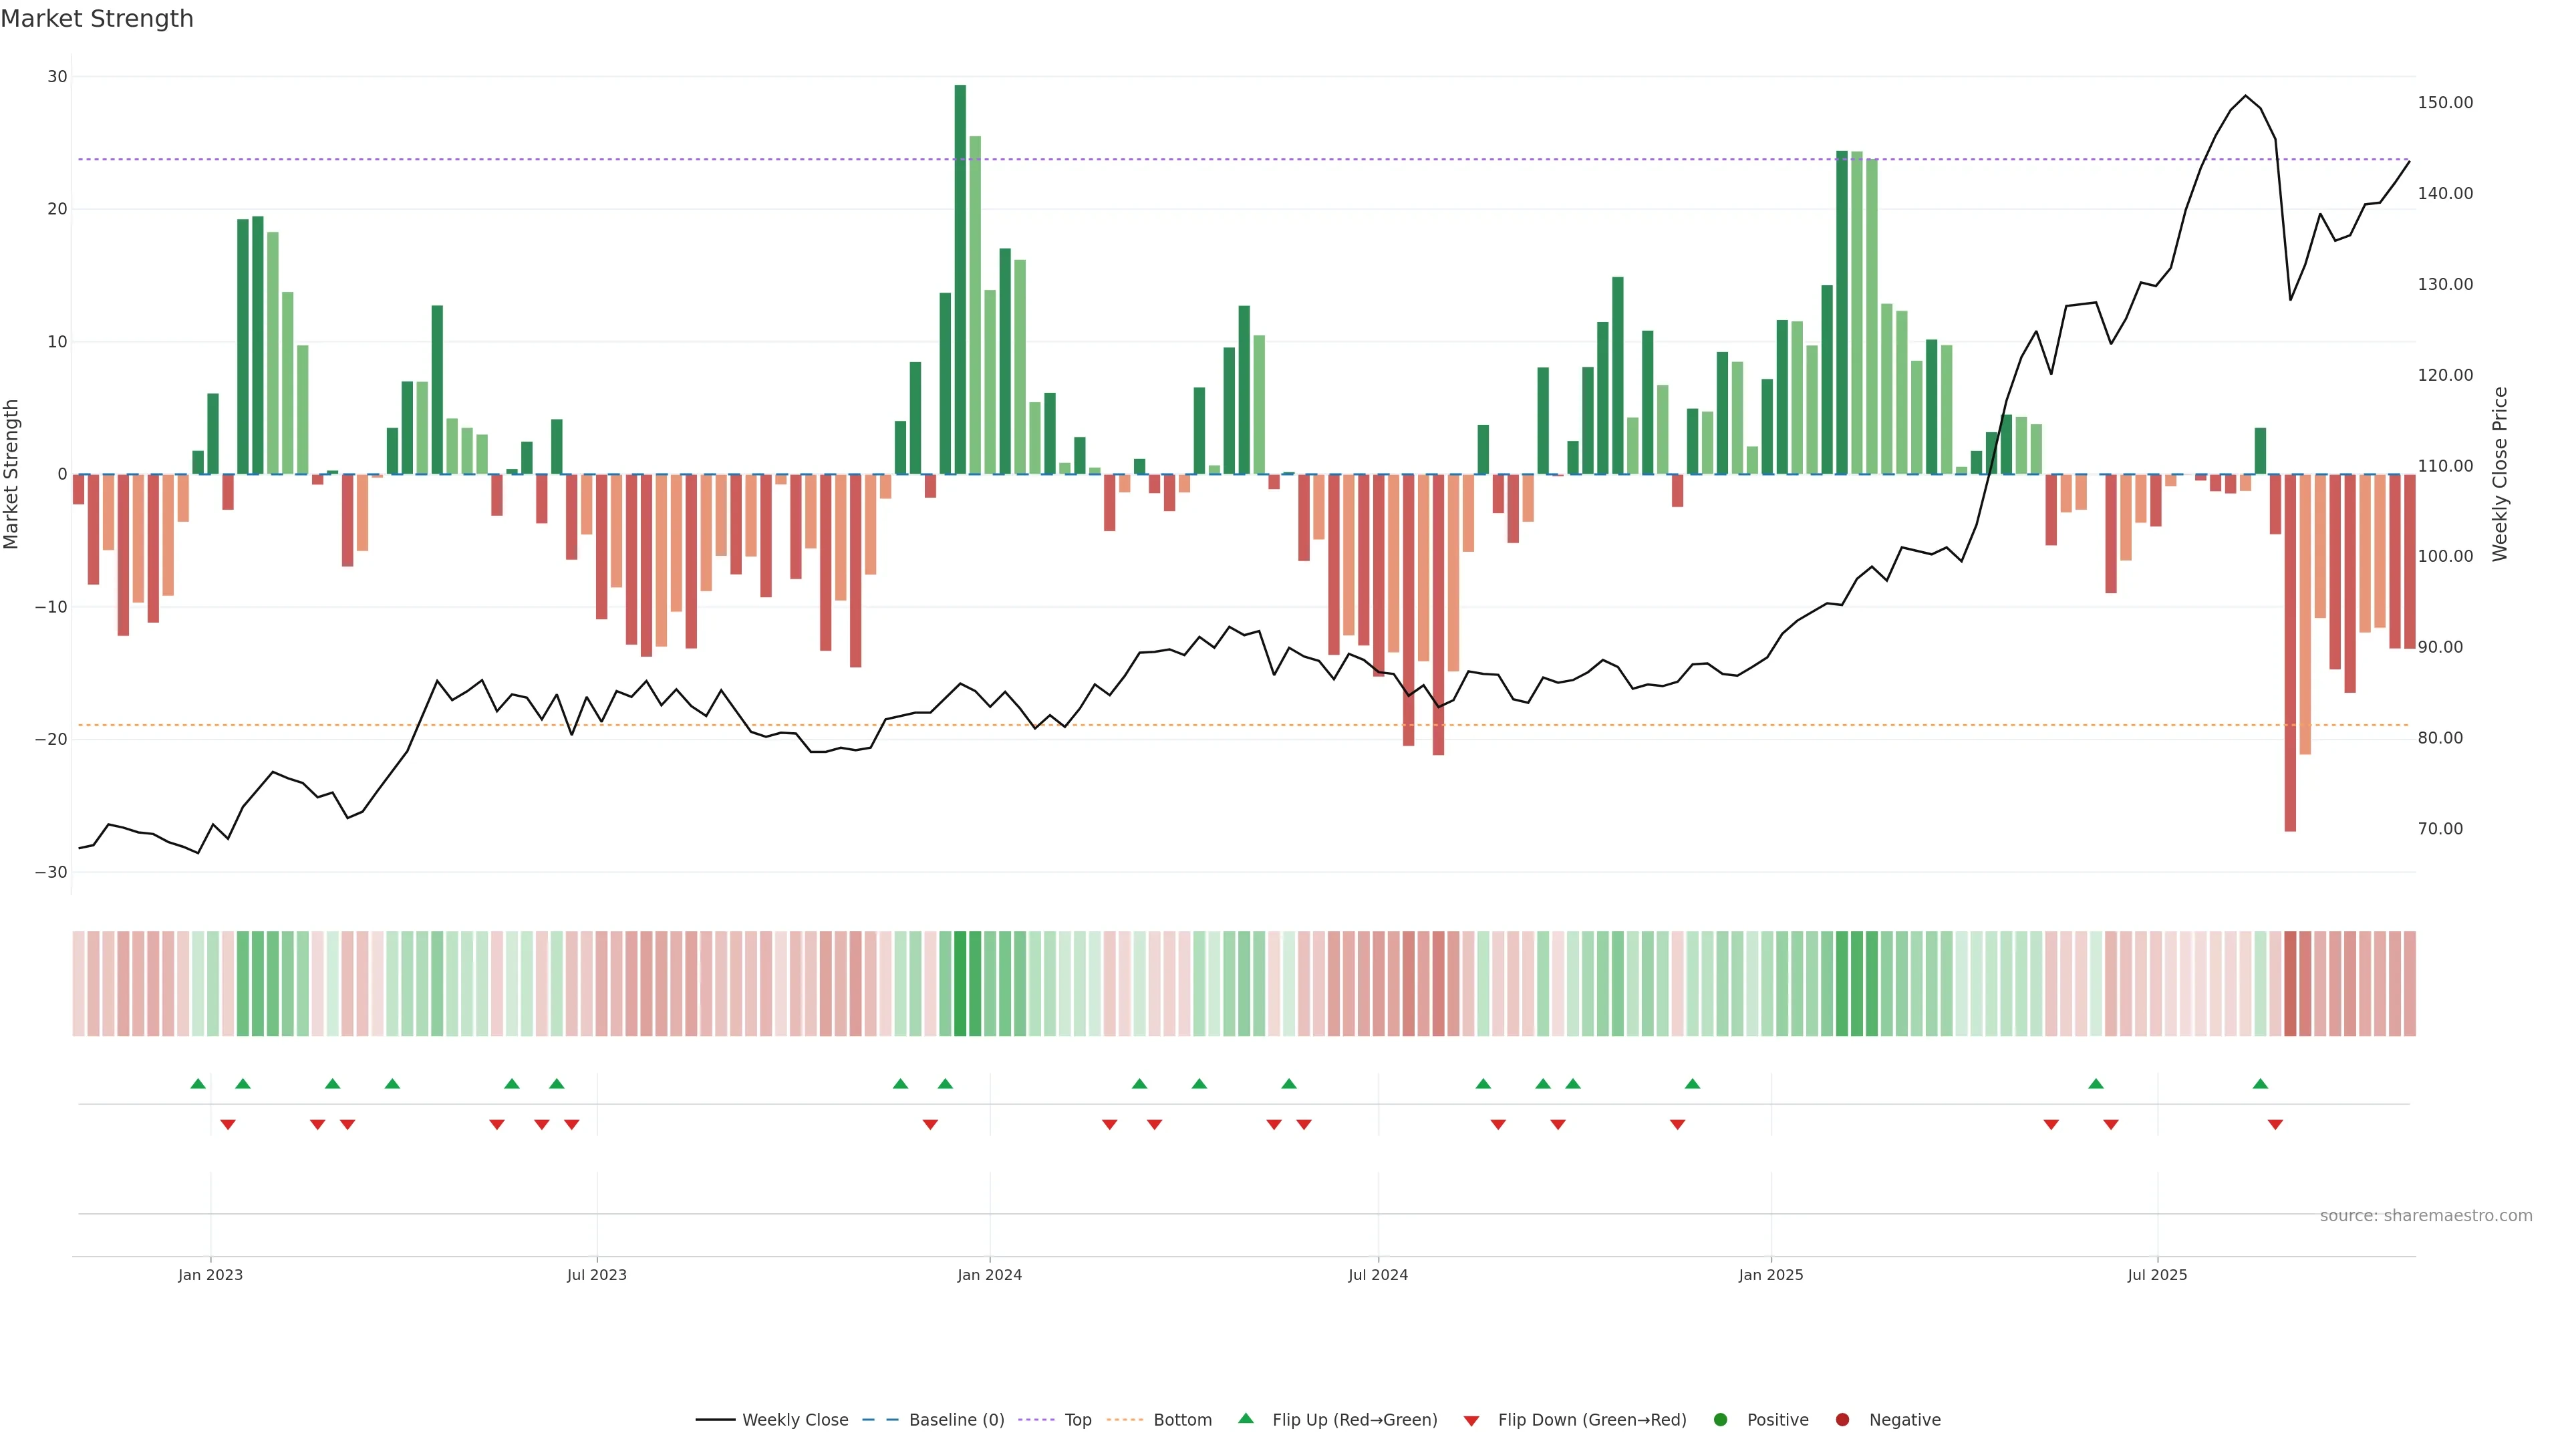Click the Jul 2025 x-axis label
Image resolution: width=2566 pixels, height=1443 pixels.
point(2156,1275)
